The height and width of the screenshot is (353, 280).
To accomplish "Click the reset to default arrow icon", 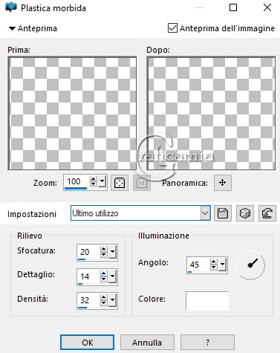I will pyautogui.click(x=267, y=213).
